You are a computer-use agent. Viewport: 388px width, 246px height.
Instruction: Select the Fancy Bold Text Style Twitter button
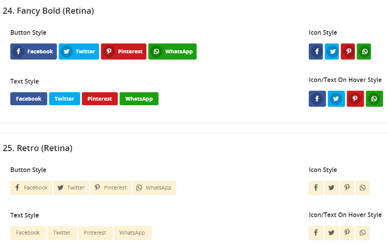click(65, 98)
